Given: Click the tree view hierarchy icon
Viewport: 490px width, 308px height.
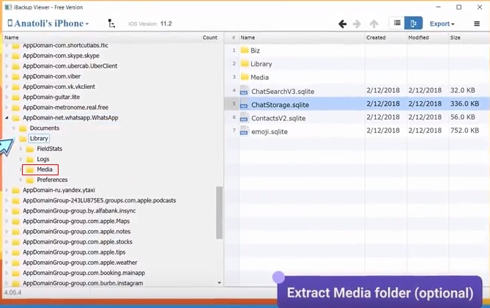Looking at the screenshot, I should (111, 23).
